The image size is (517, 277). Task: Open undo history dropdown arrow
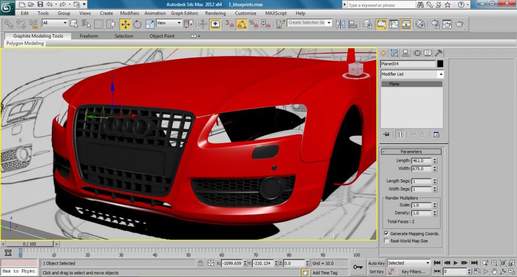(55, 5)
